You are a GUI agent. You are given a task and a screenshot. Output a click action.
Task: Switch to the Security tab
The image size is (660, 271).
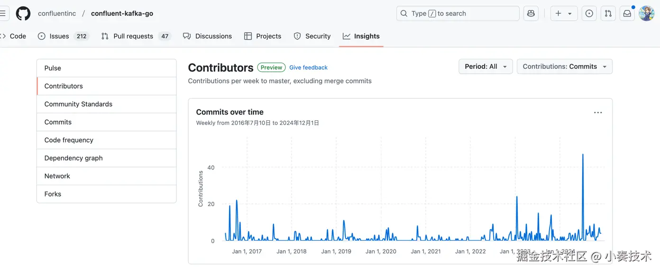click(x=312, y=36)
